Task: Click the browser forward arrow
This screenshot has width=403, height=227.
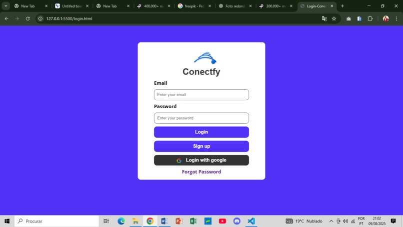Action: coord(17,19)
